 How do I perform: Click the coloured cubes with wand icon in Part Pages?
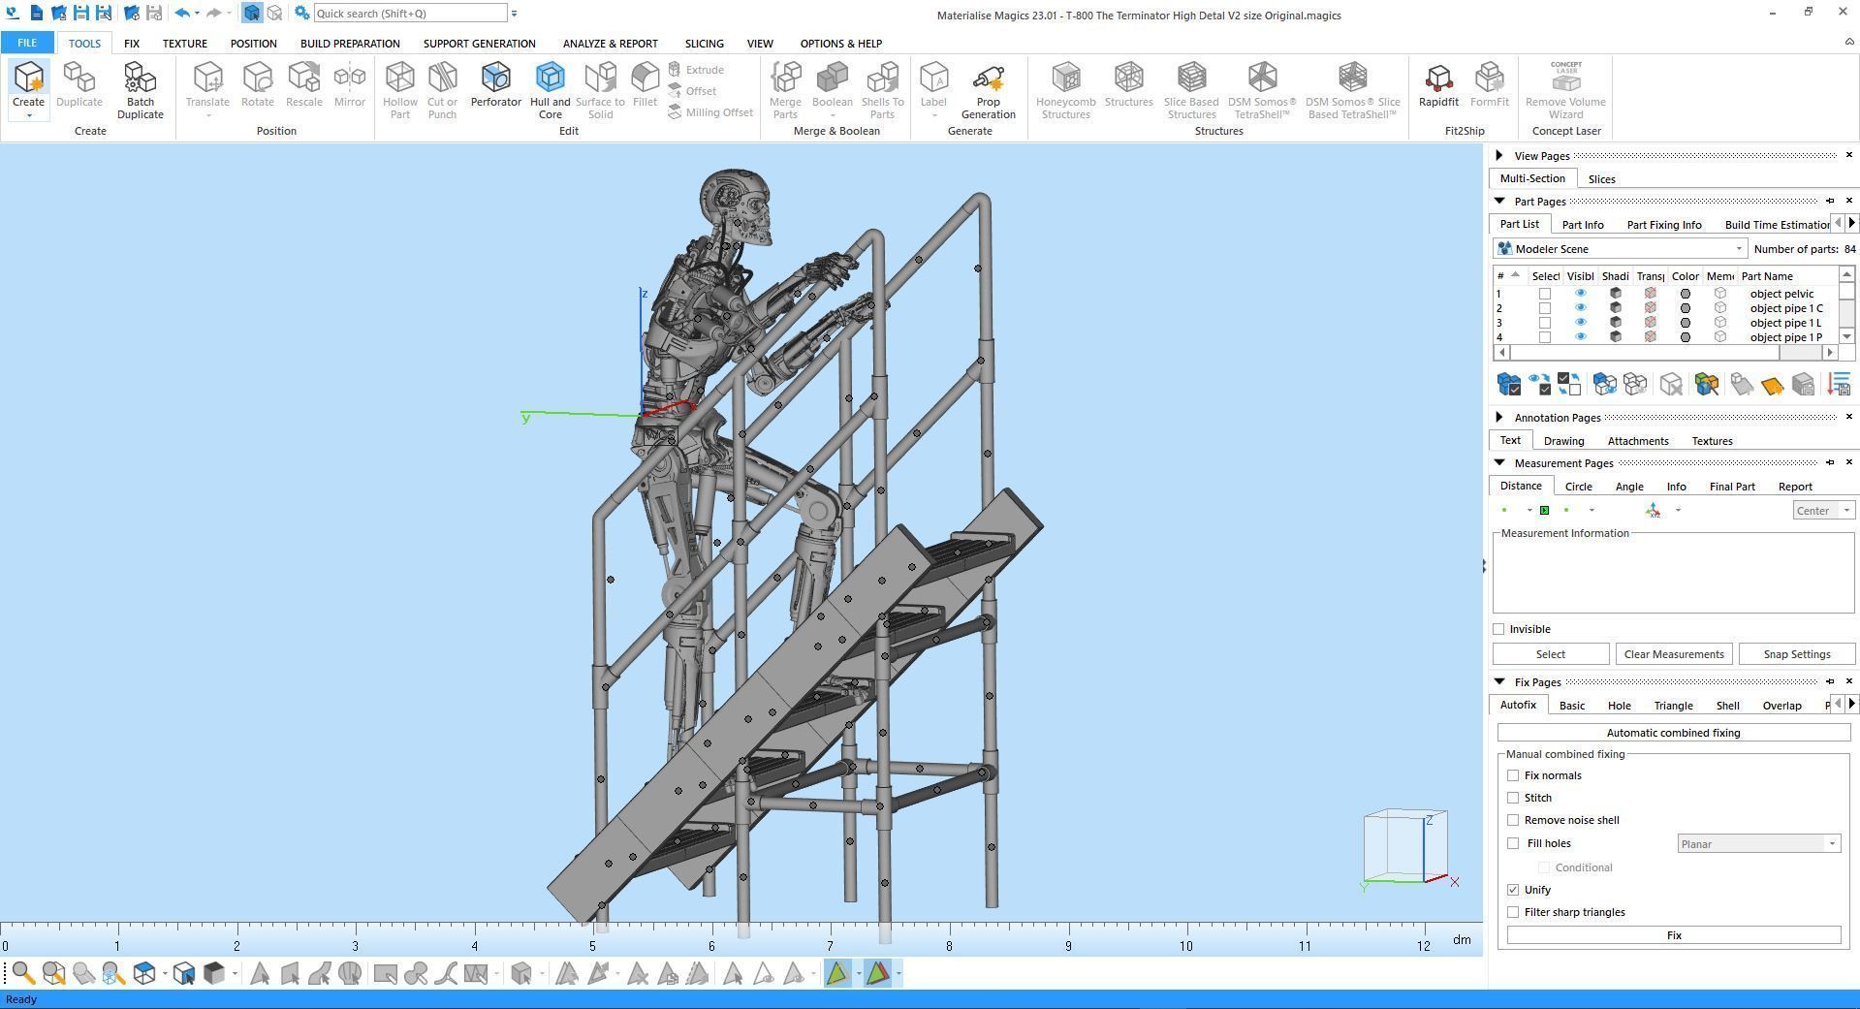1707,385
